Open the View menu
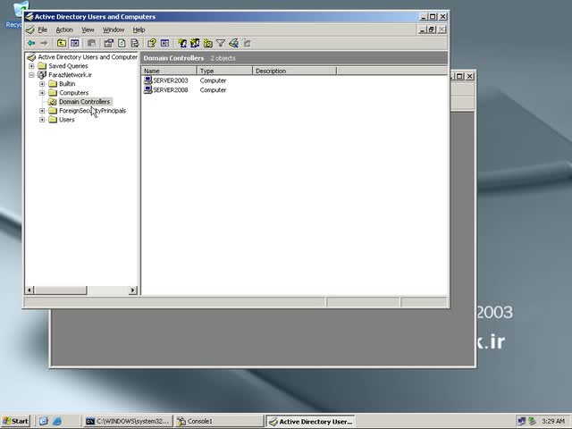 click(88, 29)
